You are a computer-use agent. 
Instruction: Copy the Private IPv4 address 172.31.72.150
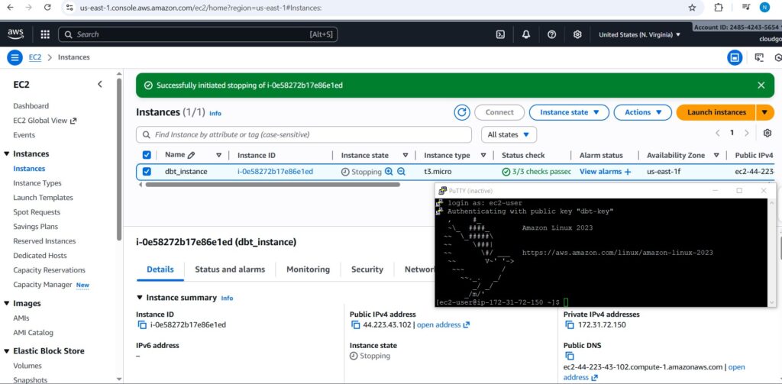[x=570, y=325]
